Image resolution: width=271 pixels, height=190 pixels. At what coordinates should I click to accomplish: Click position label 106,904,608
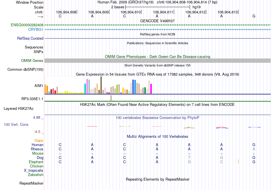click(66, 12)
